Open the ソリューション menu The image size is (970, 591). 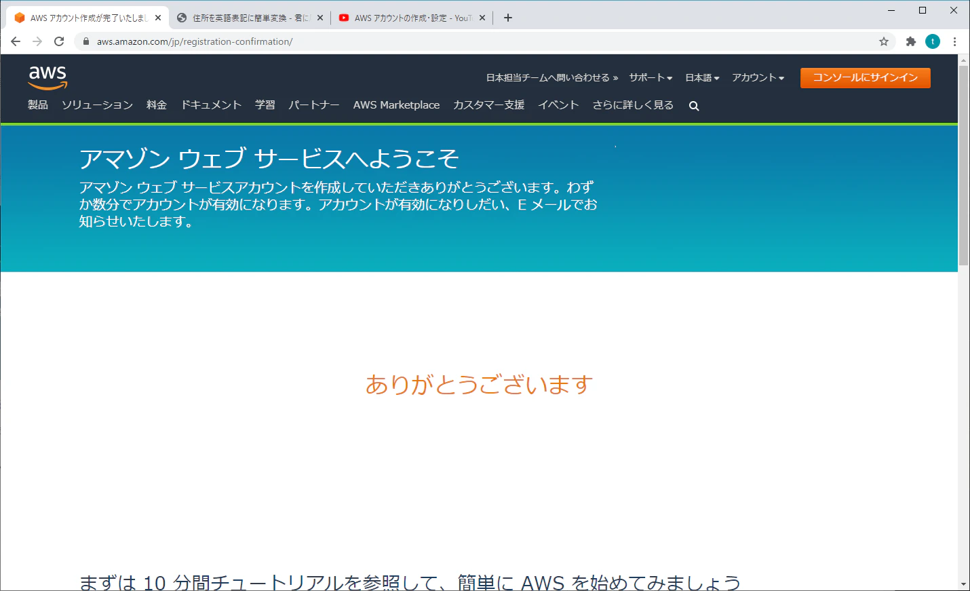pyautogui.click(x=97, y=104)
